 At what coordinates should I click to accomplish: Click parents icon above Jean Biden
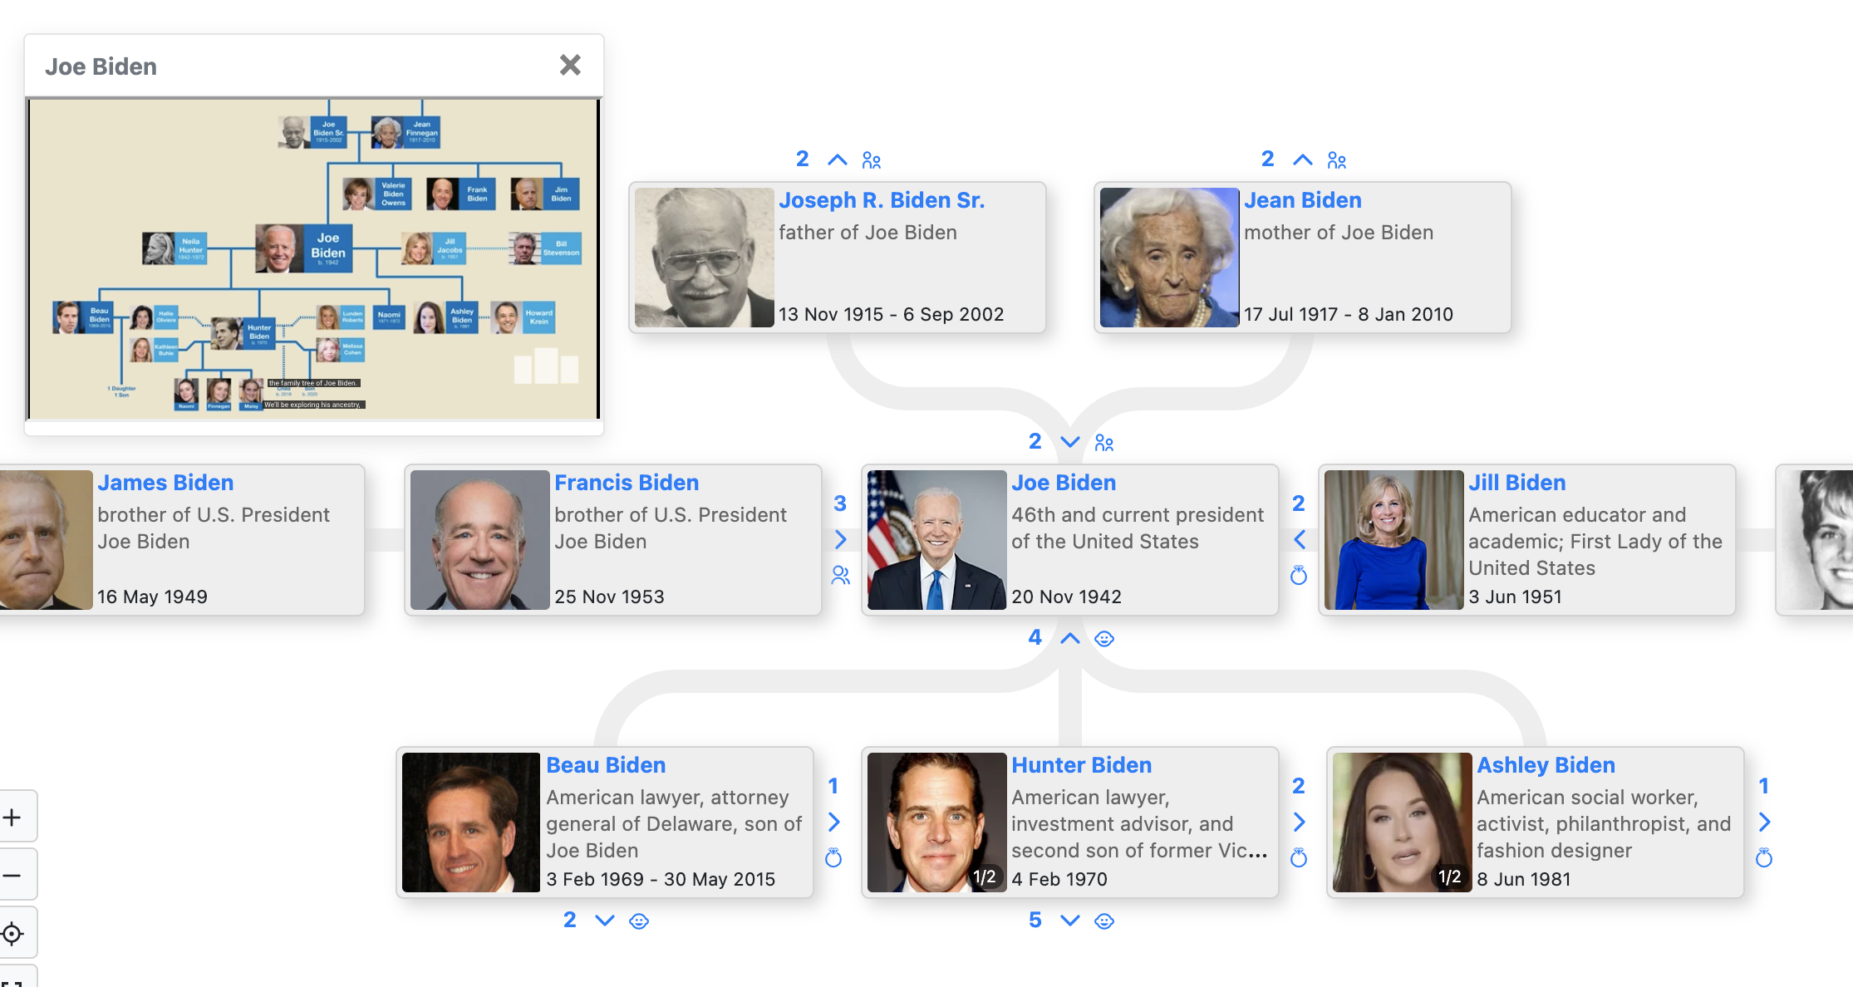1336,160
